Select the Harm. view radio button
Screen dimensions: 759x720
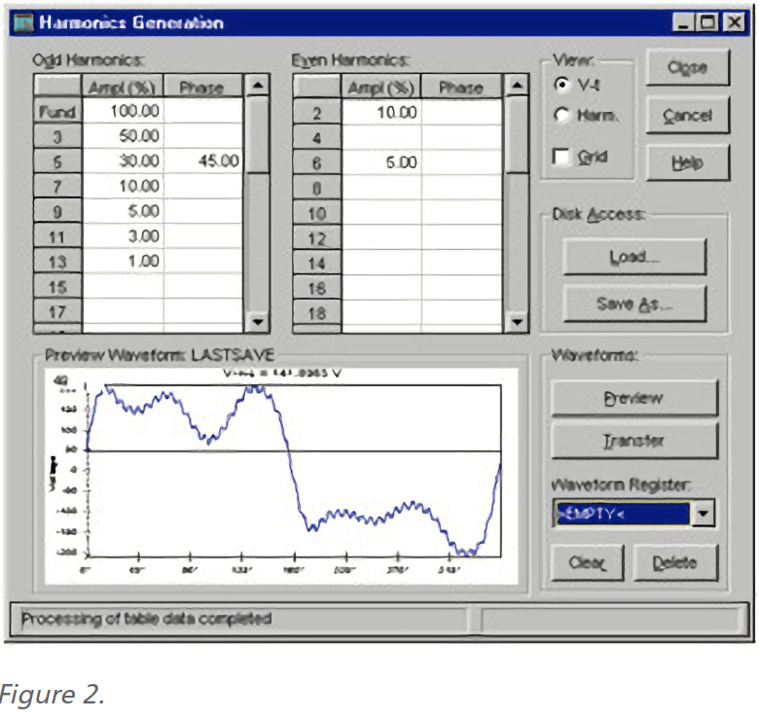[x=561, y=116]
